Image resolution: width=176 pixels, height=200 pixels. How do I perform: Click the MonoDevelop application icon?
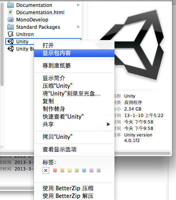pos(11,20)
